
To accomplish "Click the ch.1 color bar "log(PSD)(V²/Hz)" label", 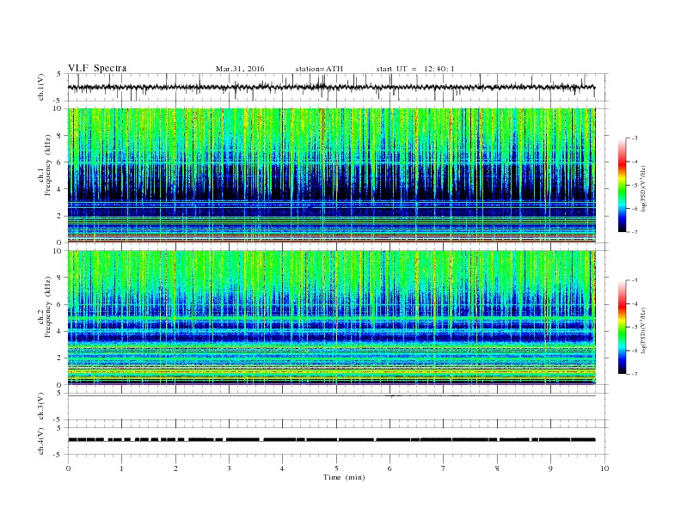I will click(643, 188).
